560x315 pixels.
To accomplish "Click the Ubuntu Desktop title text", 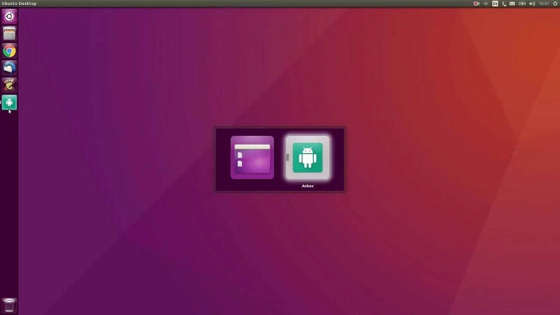I will [x=20, y=3].
